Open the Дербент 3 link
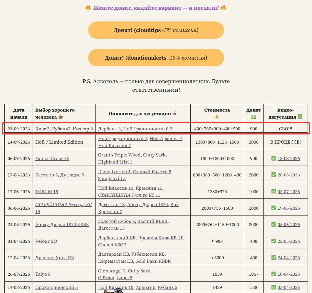312x293 pixels. pyautogui.click(x=109, y=129)
